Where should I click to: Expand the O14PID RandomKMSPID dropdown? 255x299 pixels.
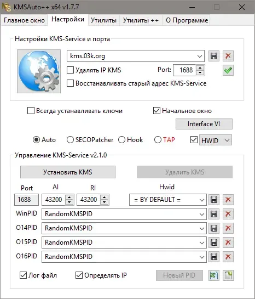pyautogui.click(x=201, y=228)
